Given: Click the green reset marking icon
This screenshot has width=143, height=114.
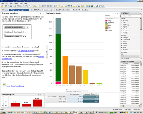Looking at the screenshot, I should tap(4, 85).
